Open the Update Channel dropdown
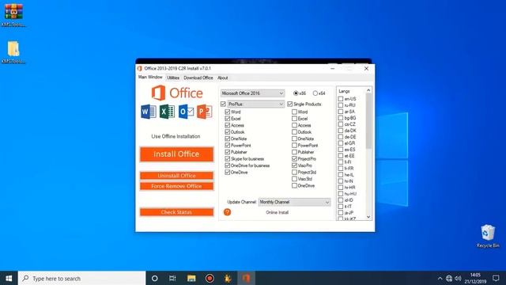Viewport: 506px width, 285px height. [295, 202]
